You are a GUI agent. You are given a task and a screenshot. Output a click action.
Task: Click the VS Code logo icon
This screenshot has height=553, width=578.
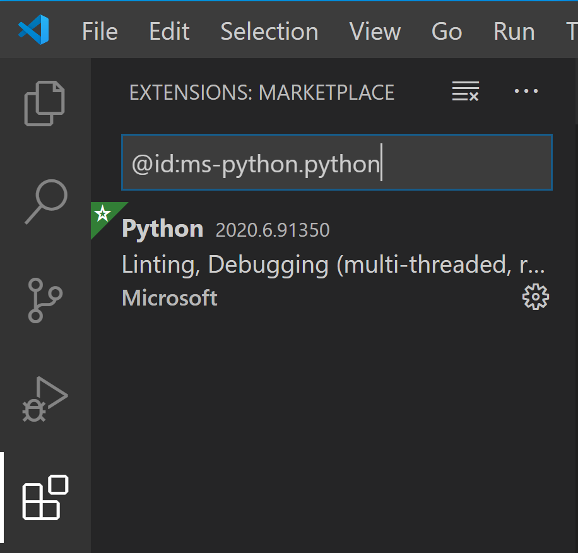[33, 31]
